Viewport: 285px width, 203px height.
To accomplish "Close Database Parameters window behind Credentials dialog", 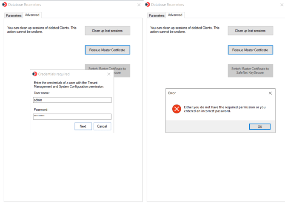I will [139, 5].
